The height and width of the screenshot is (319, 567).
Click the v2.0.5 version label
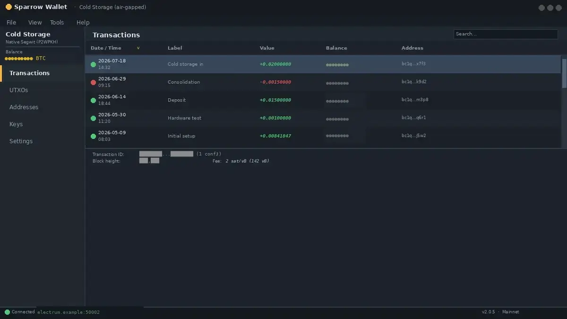[489, 312]
